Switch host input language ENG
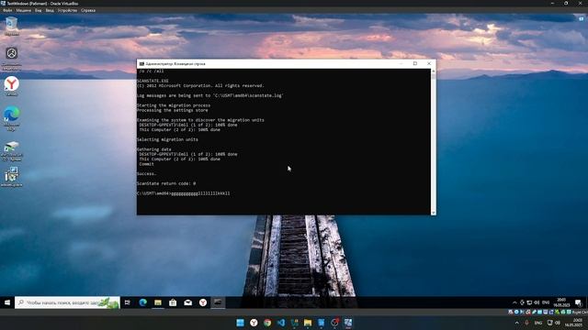 pyautogui.click(x=538, y=323)
